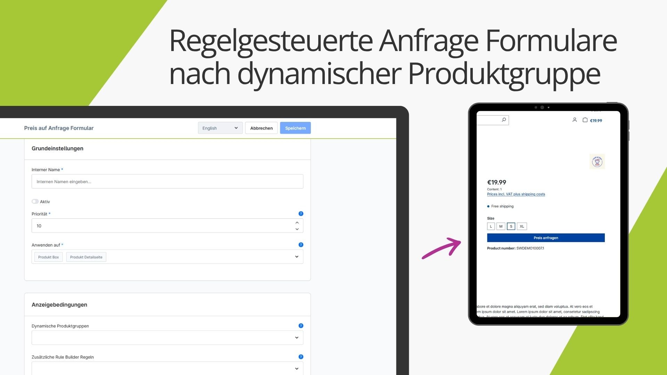Select size M option
Viewport: 667px width, 375px height.
click(501, 226)
